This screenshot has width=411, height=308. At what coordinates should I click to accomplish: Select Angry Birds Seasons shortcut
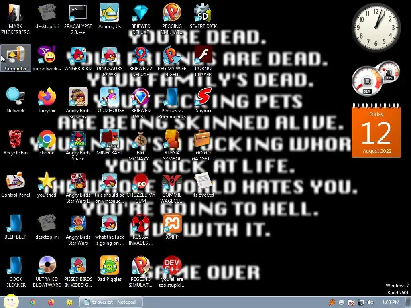click(78, 103)
